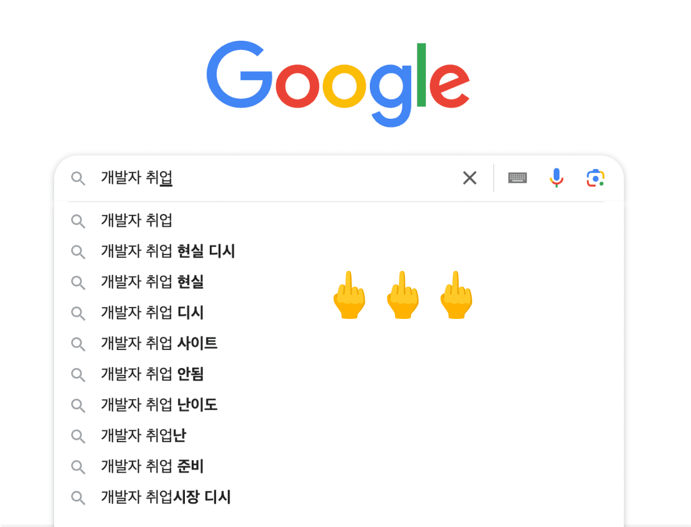The width and height of the screenshot is (691, 527).
Task: Select the first suggestion "개발자 취업"
Action: pyautogui.click(x=137, y=221)
